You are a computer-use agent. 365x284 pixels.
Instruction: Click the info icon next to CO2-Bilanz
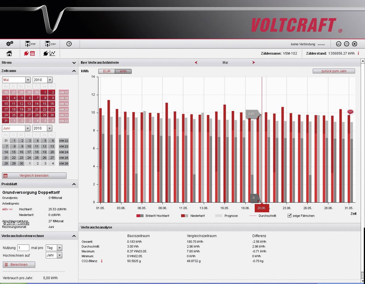(102, 261)
